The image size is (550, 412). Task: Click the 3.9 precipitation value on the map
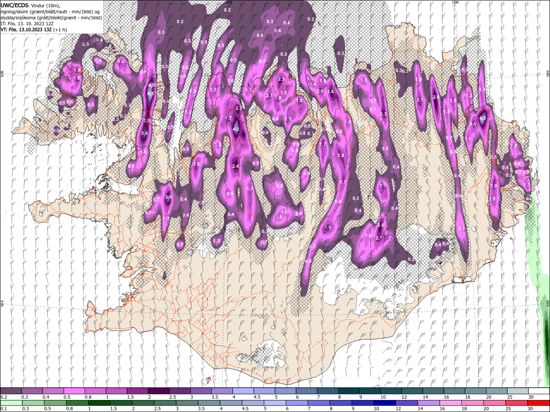click(168, 197)
